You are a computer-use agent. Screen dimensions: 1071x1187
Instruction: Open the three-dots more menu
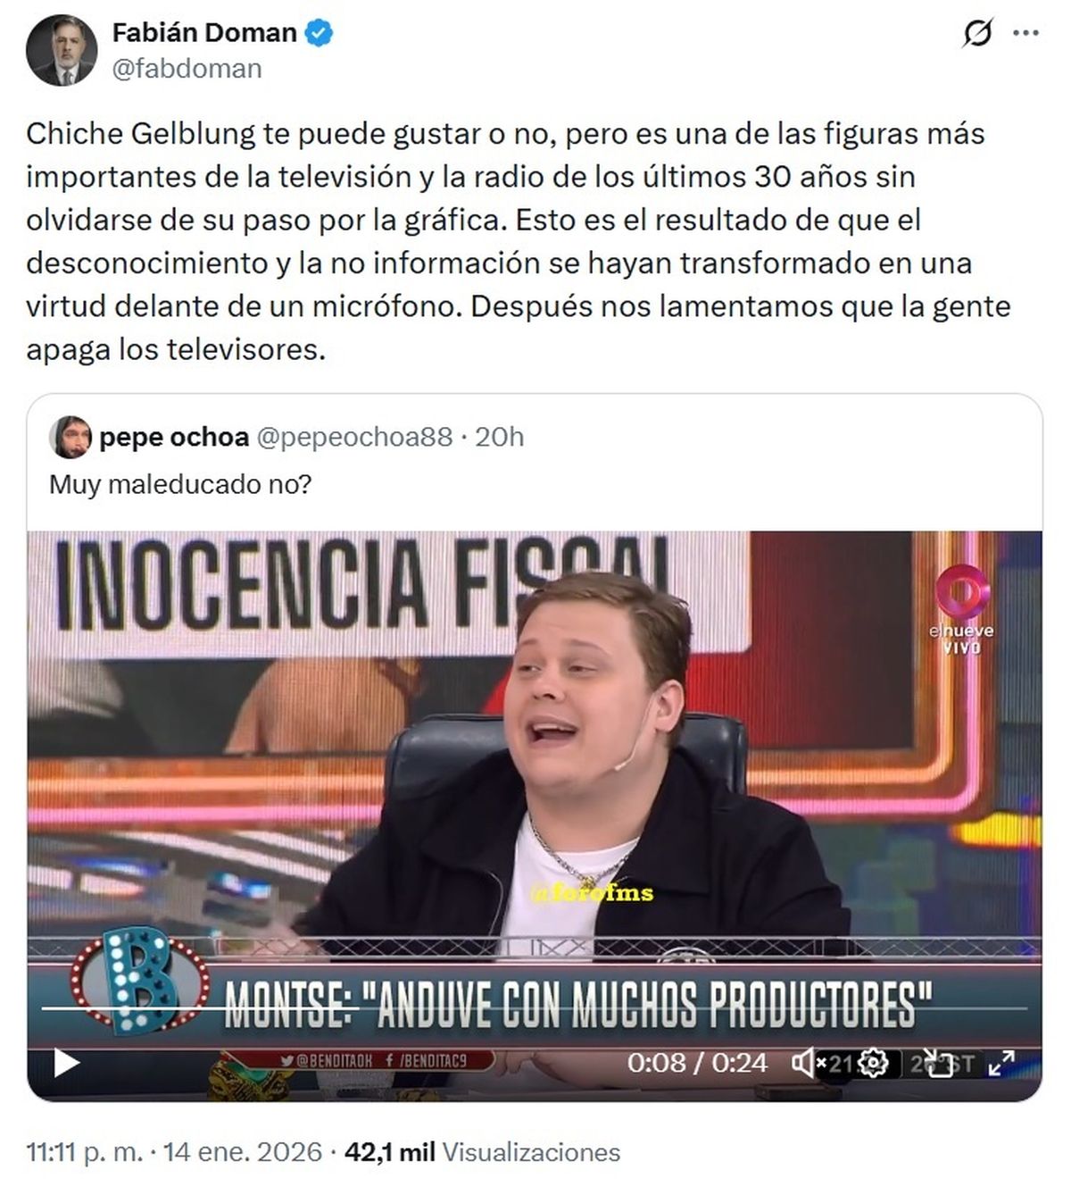[x=1025, y=34]
